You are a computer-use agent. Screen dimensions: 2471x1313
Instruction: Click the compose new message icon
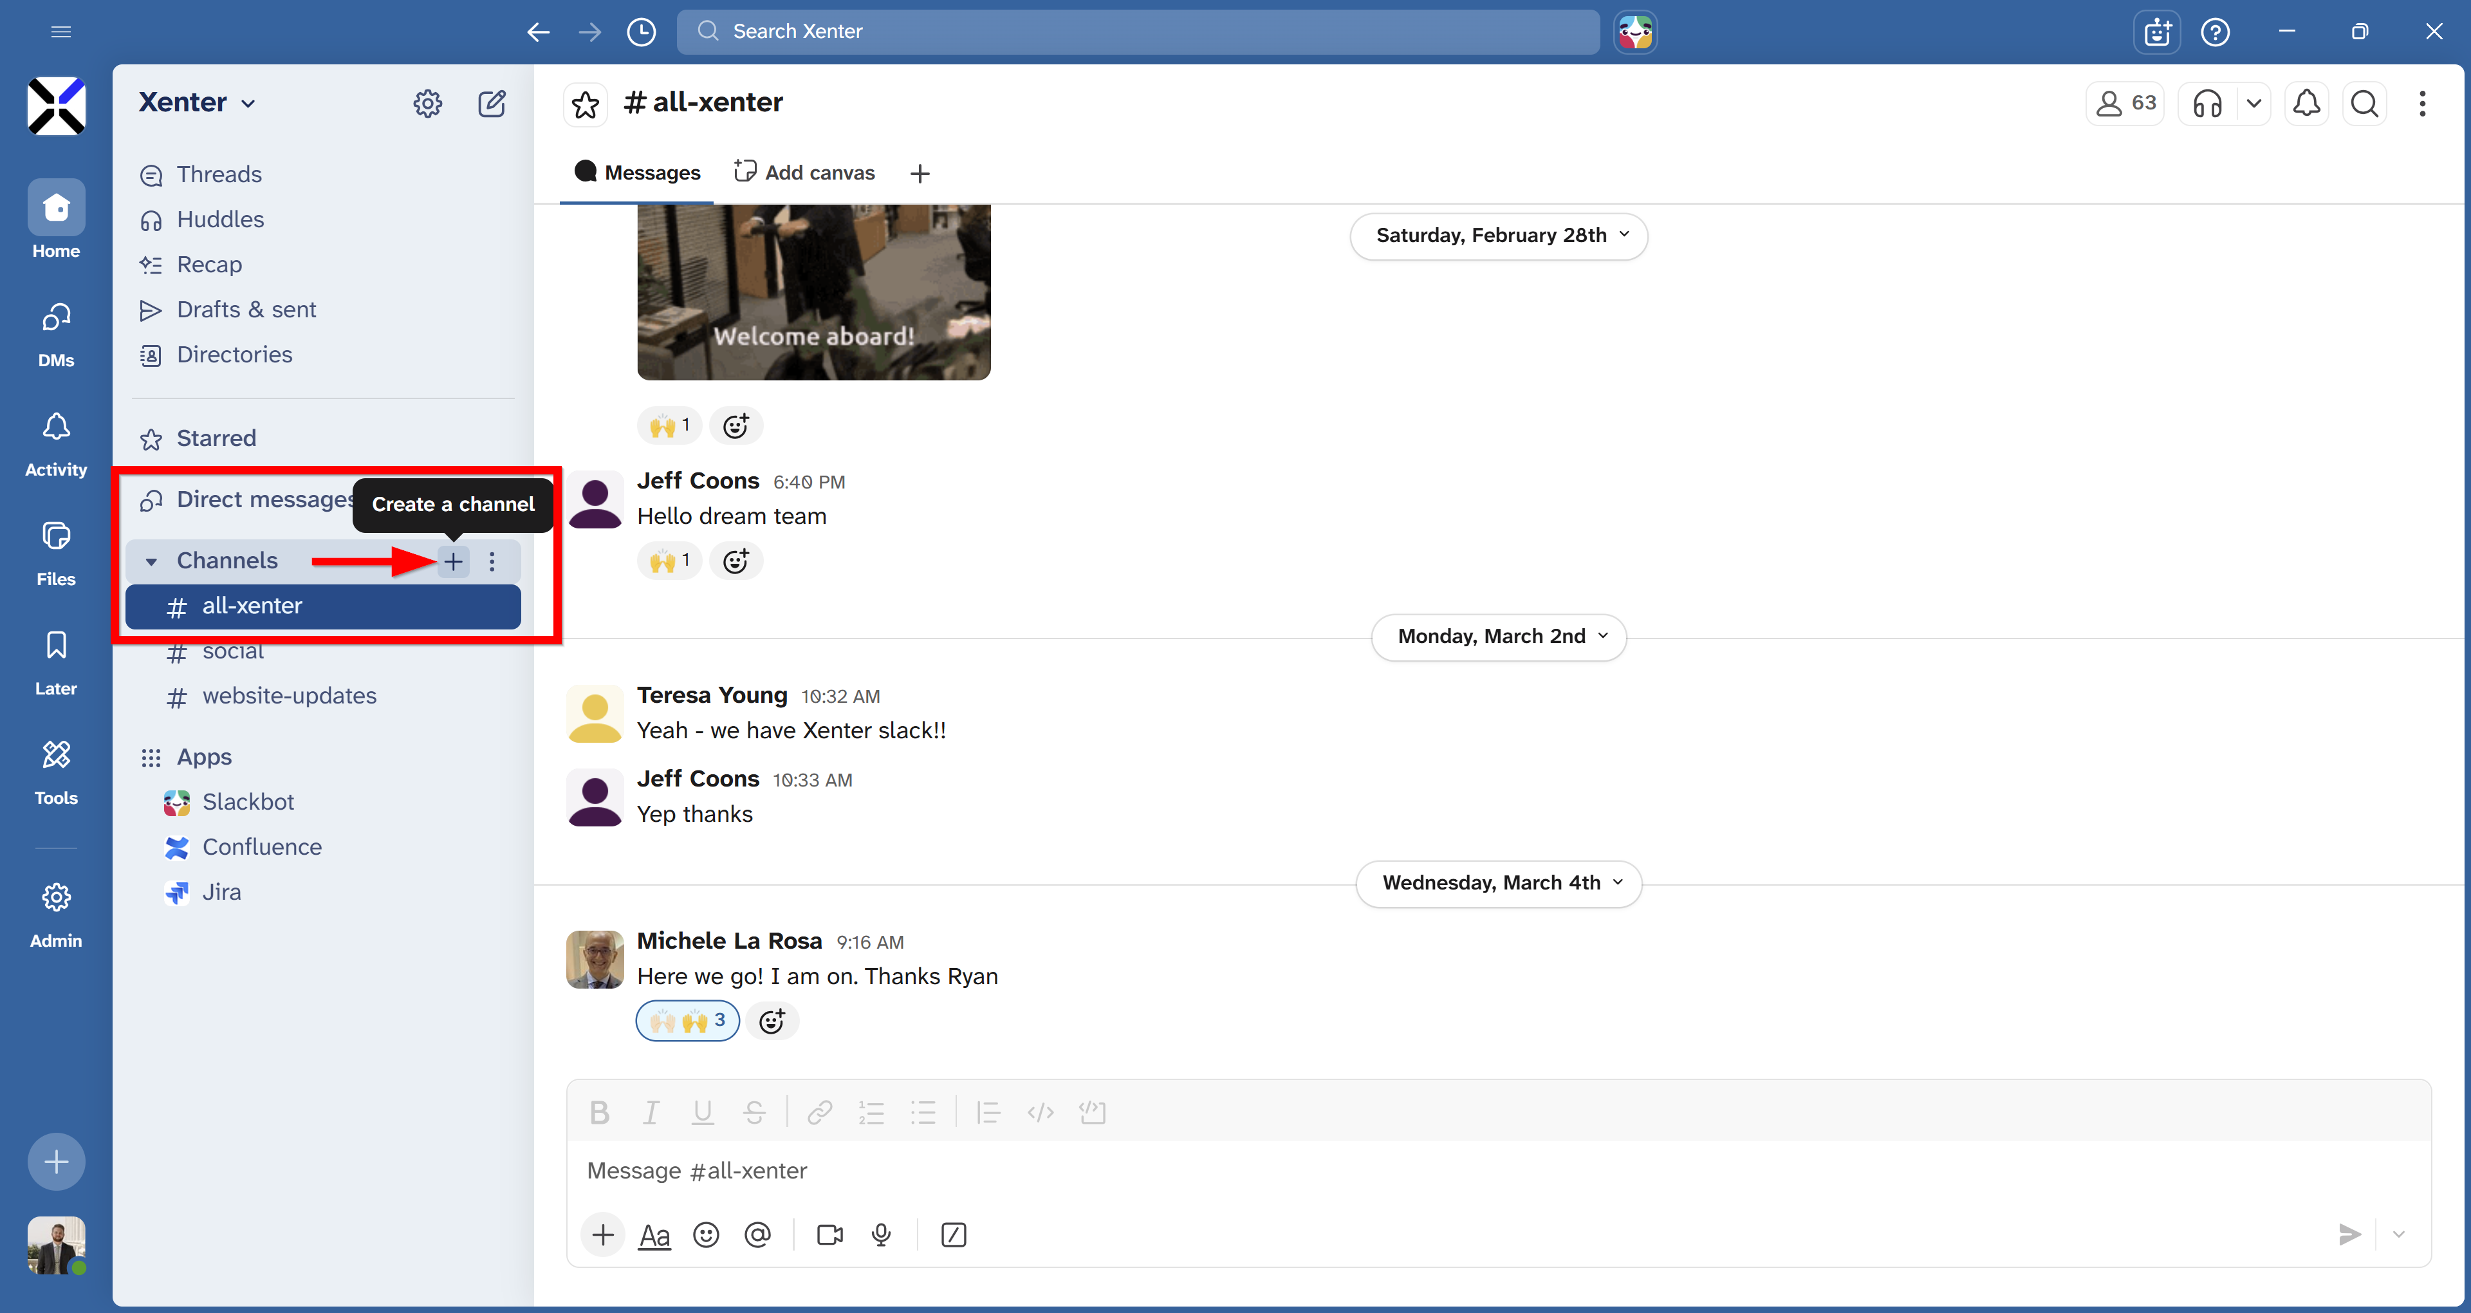point(492,104)
